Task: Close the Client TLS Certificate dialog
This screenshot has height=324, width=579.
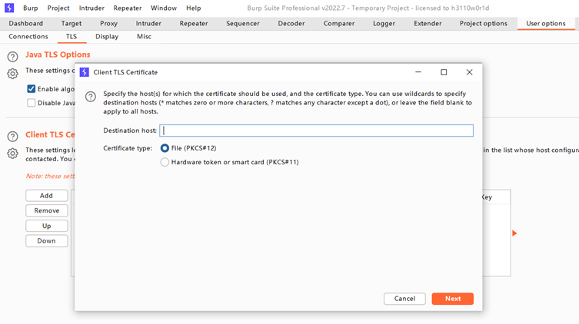Action: pos(469,72)
